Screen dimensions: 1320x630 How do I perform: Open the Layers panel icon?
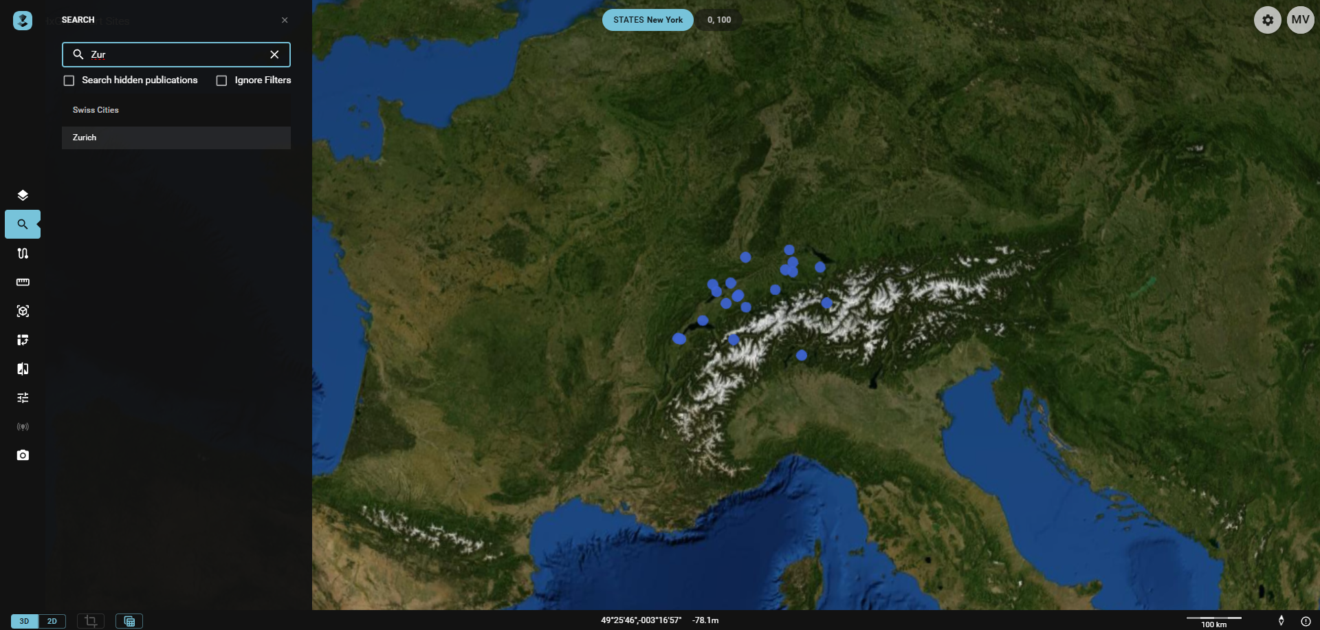(23, 195)
